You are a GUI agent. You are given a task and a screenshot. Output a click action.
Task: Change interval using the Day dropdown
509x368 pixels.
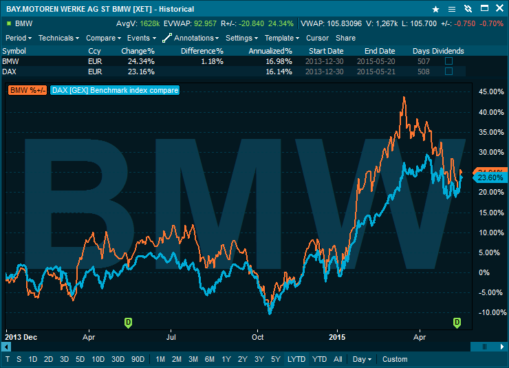(362, 359)
